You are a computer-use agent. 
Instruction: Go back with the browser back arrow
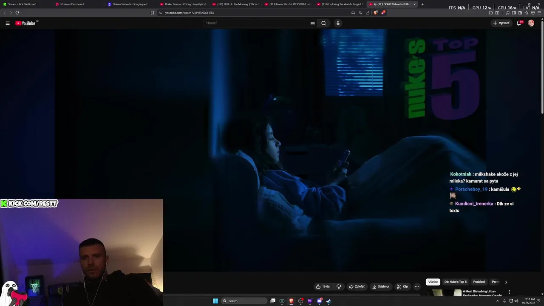(x=5, y=13)
